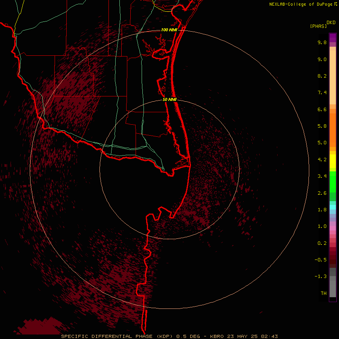Select the 9.8 value on the scale

(x=322, y=42)
